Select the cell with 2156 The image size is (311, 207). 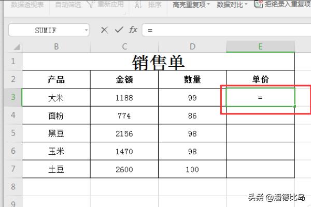[124, 133]
